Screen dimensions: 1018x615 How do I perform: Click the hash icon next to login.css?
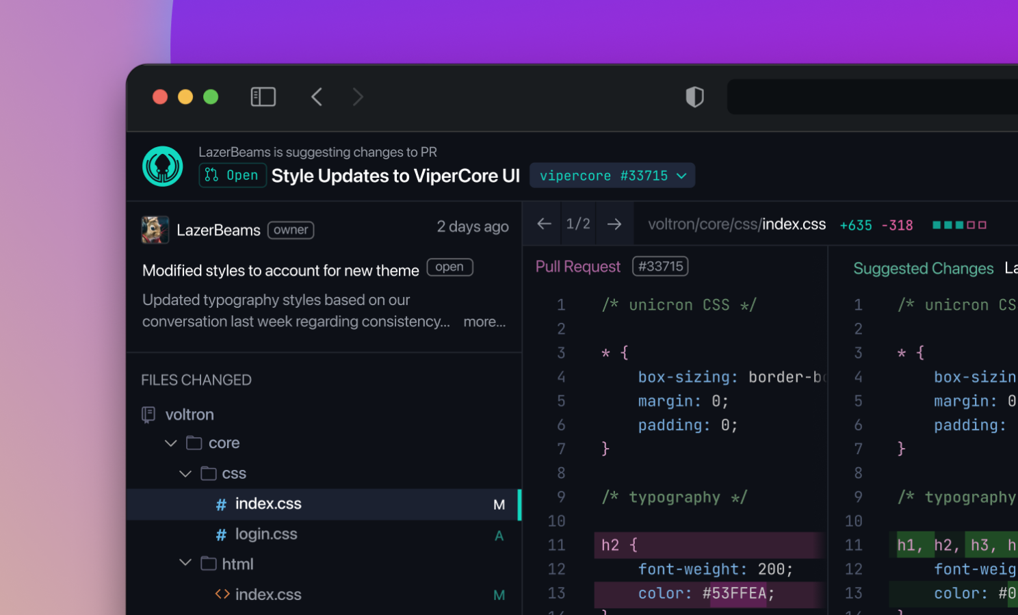pyautogui.click(x=221, y=535)
